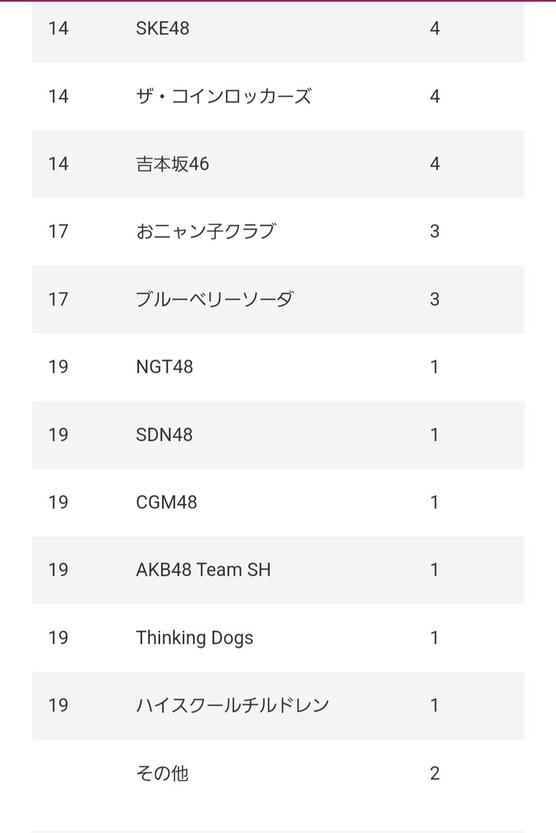Click the CGM48 entry
556x833 pixels.
[x=166, y=502]
